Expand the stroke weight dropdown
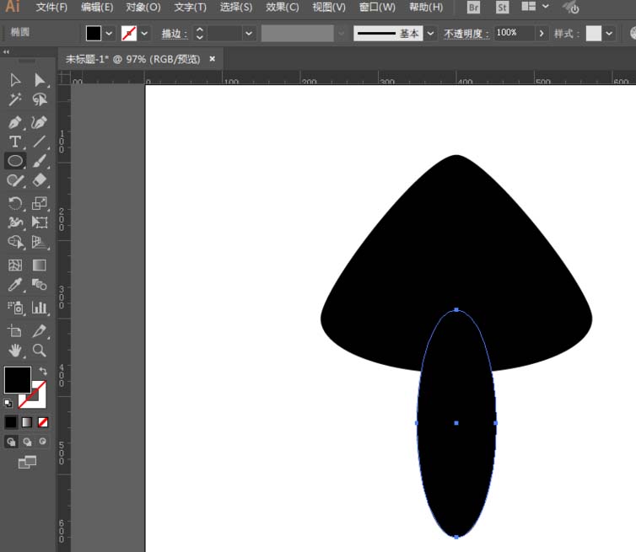Viewport: 636px width, 552px height. 249,34
